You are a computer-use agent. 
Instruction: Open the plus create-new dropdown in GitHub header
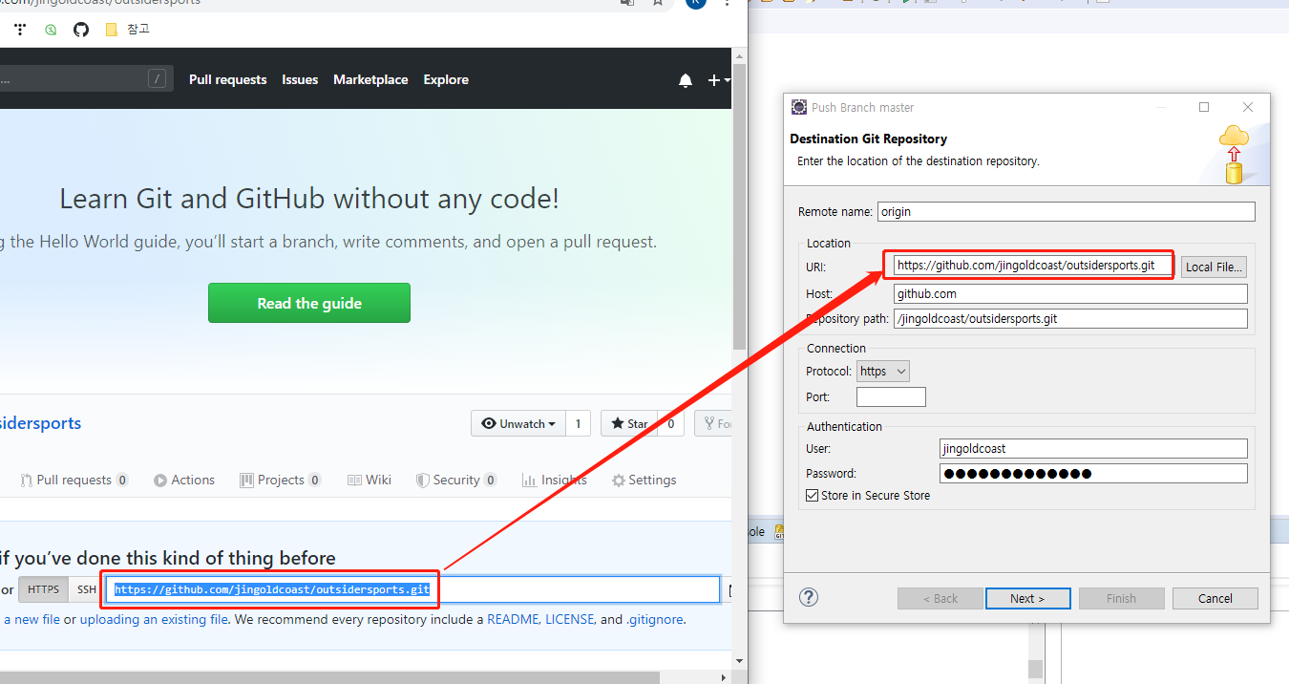718,80
